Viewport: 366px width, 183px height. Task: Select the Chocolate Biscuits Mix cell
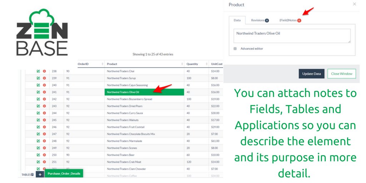(x=144, y=134)
